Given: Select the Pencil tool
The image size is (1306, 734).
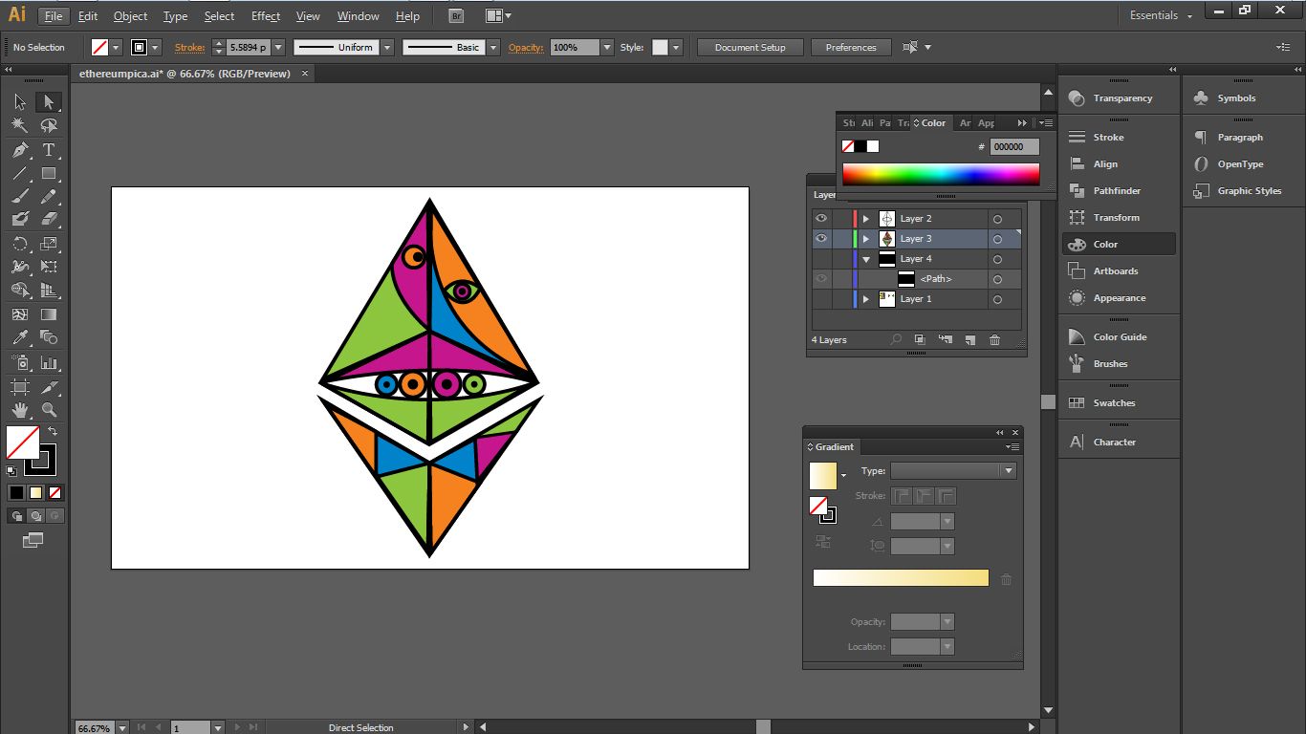Looking at the screenshot, I should [49, 197].
